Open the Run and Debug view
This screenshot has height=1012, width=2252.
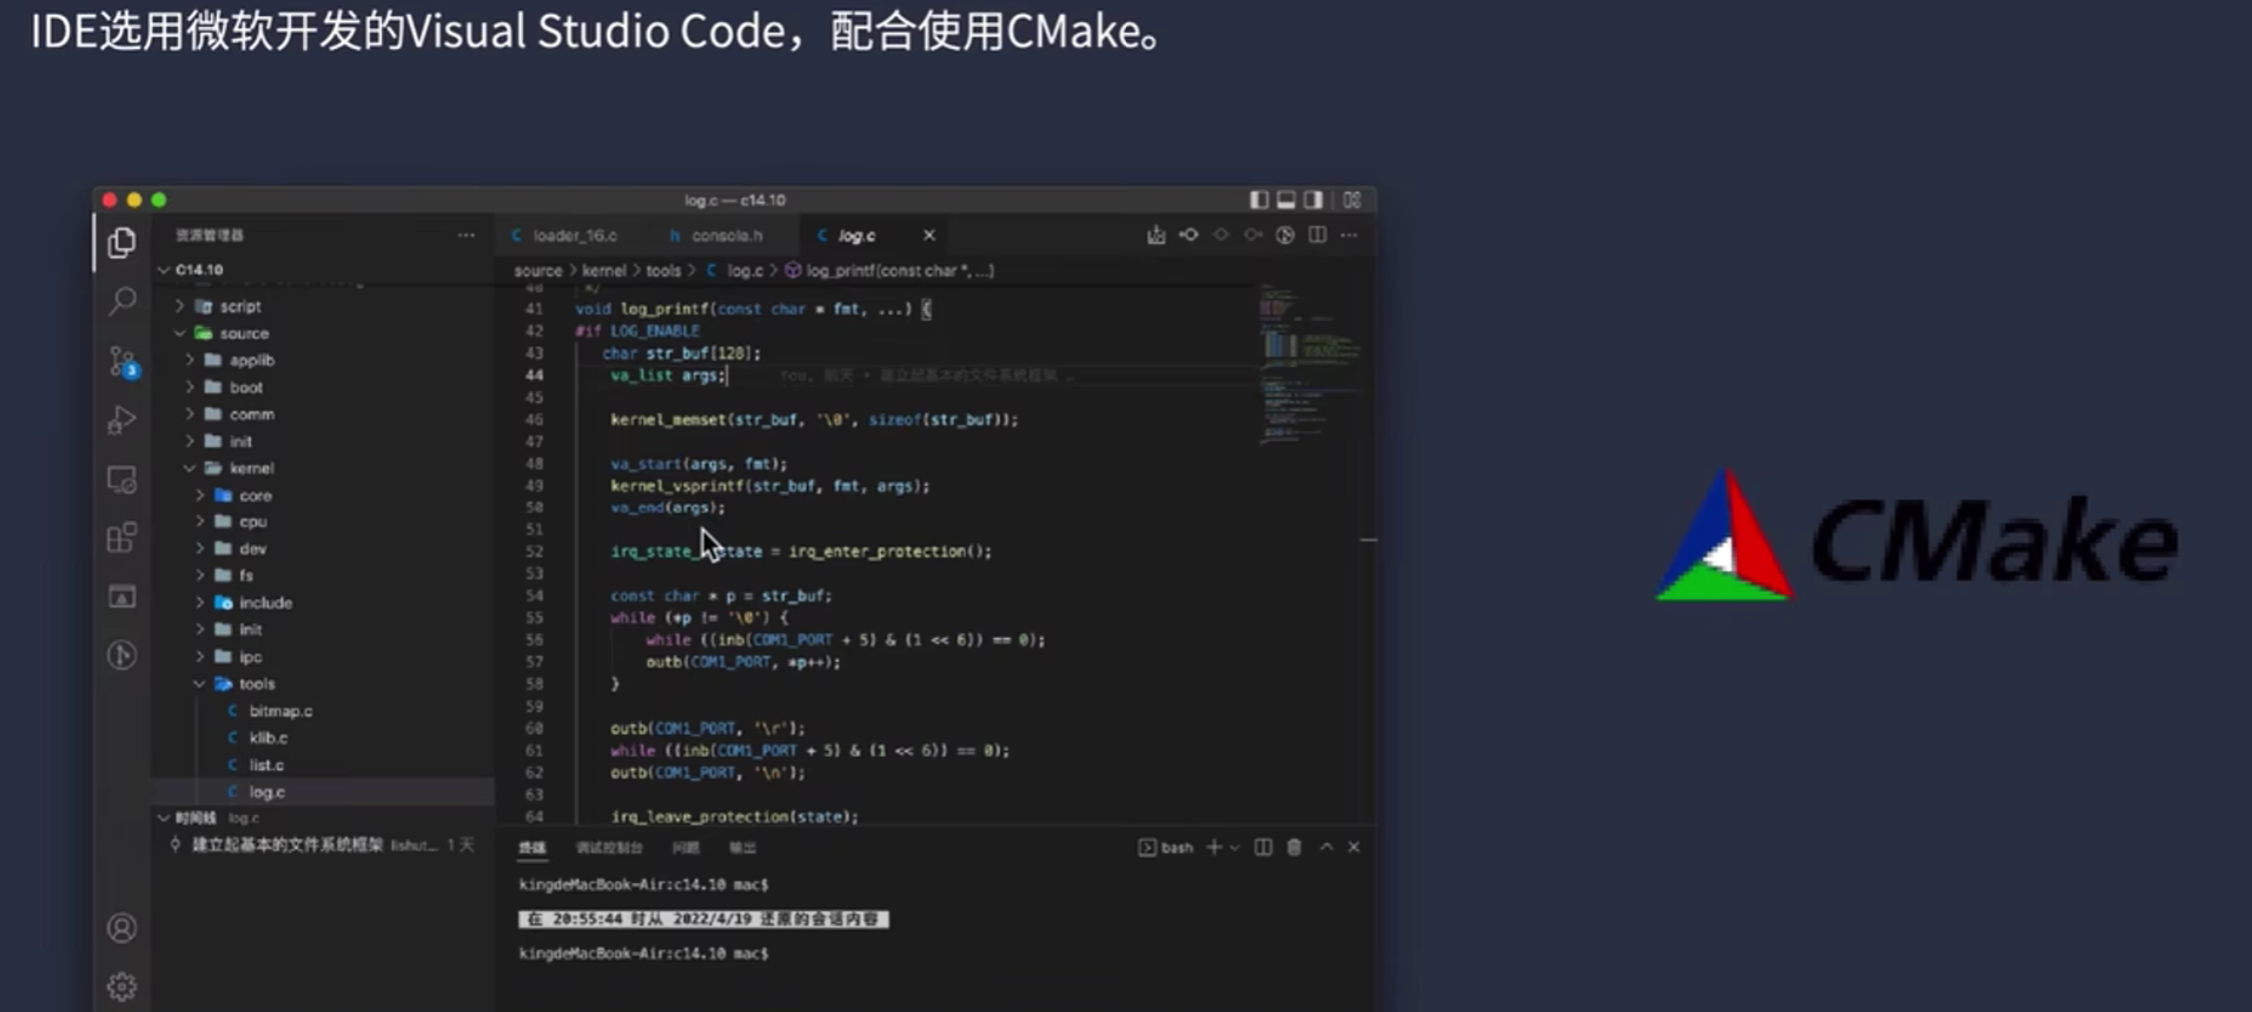[x=122, y=420]
